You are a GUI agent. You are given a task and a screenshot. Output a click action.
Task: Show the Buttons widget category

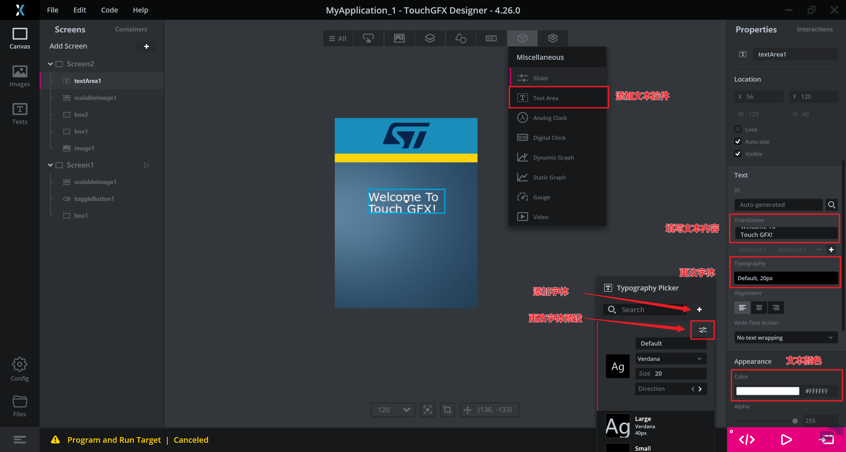[368, 38]
